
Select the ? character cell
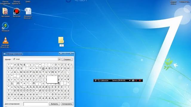[x=40, y=68]
